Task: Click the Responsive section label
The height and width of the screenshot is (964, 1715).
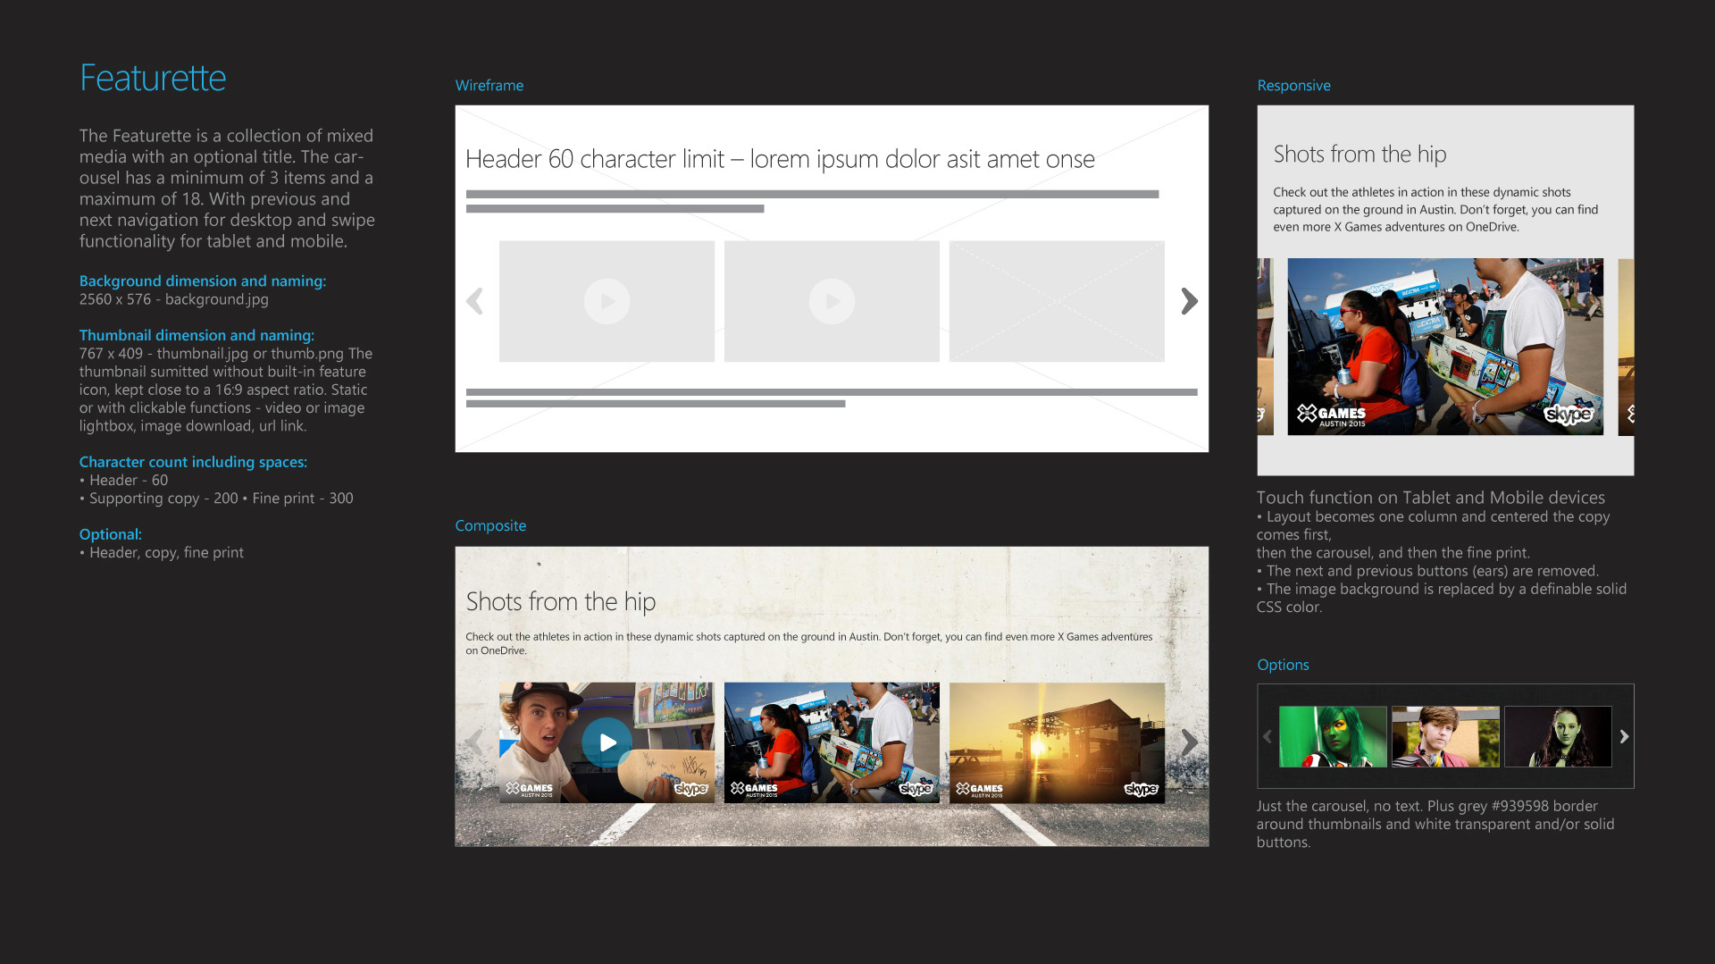Action: [1293, 86]
